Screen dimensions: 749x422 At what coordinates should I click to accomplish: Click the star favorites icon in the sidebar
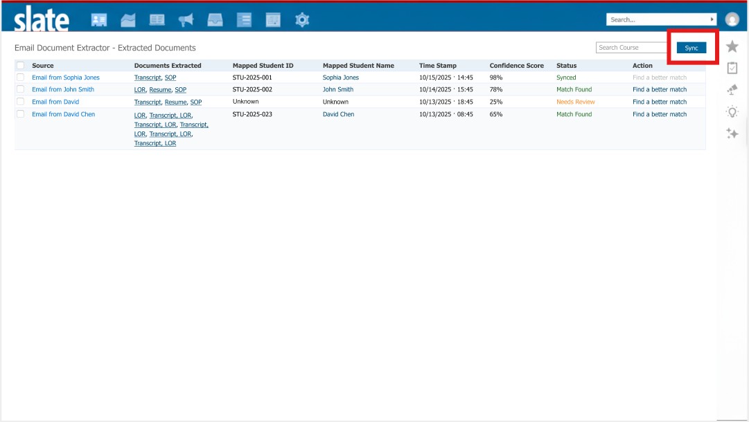tap(732, 46)
